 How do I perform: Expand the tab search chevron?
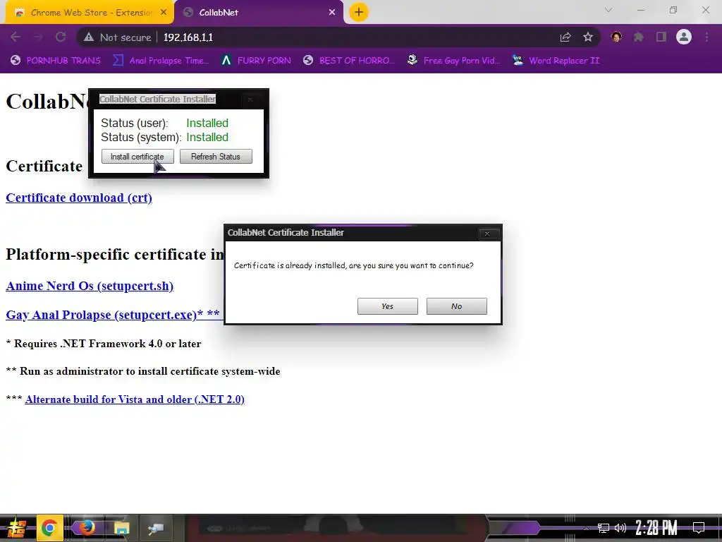point(608,10)
